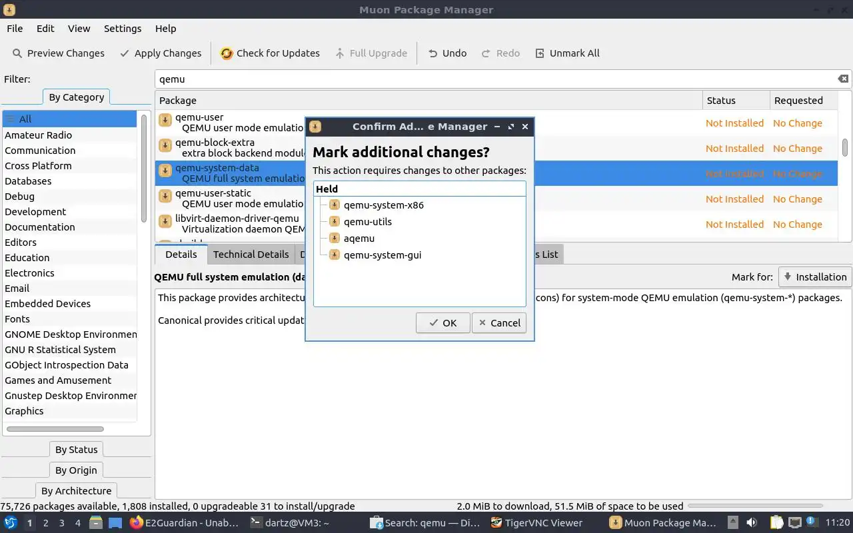Select the Databases category

click(70, 181)
